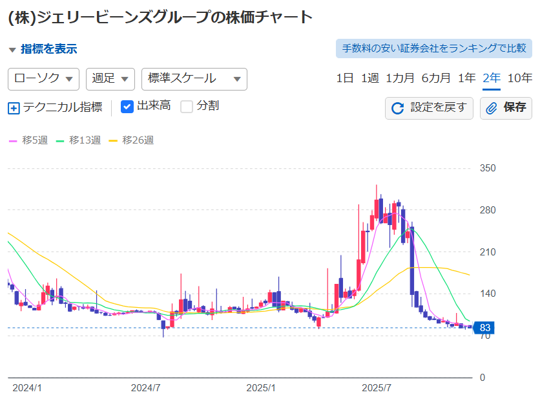Click the green 移13週 legend swatch

coord(61,140)
